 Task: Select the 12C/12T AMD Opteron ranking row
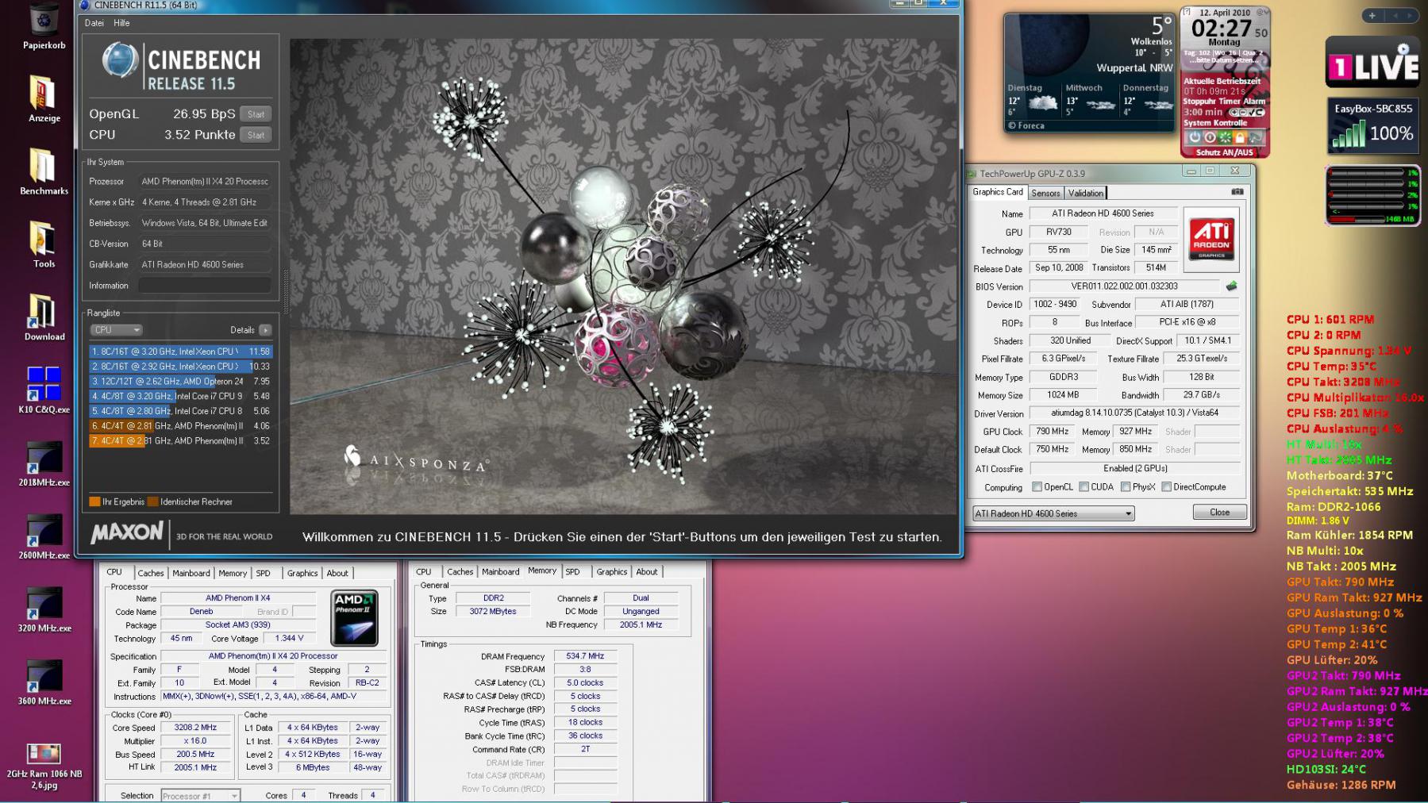click(181, 382)
